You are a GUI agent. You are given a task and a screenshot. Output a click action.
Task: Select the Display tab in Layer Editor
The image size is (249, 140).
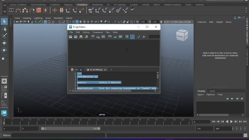pos(202,91)
